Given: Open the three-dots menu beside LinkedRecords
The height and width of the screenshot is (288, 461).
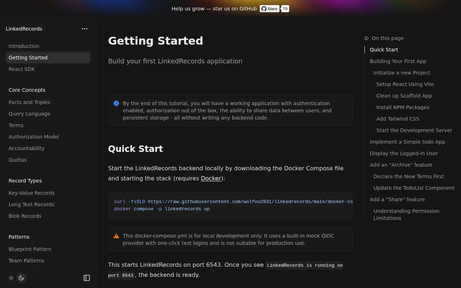Looking at the screenshot, I should pyautogui.click(x=85, y=29).
